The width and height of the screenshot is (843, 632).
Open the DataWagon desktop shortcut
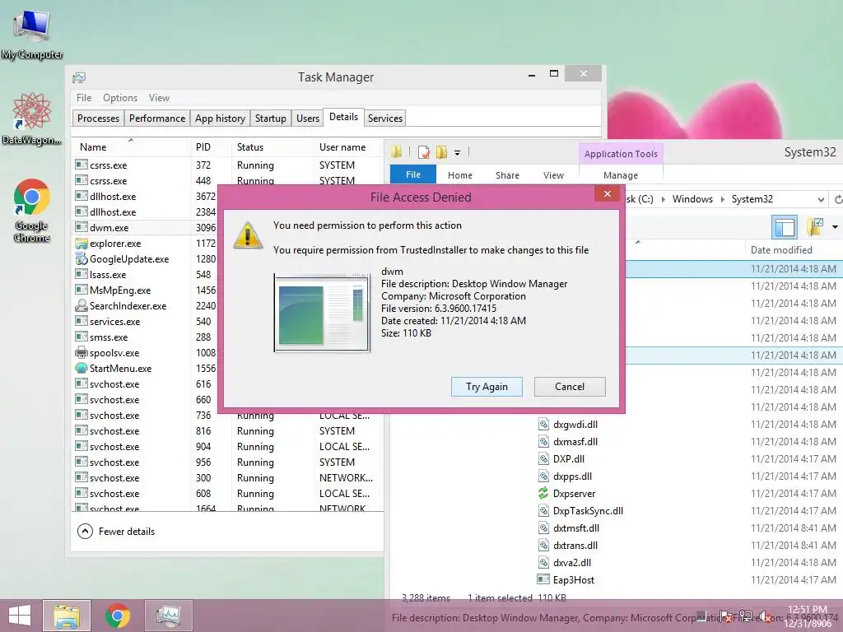32,118
